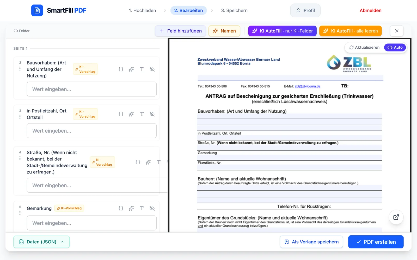The width and height of the screenshot is (417, 260).
Task: Click Abmelden to log out
Action: (x=370, y=10)
